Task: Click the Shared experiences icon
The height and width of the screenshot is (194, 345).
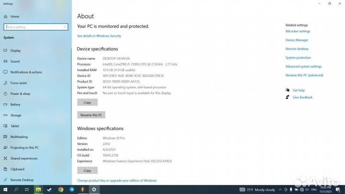Action: 5,159
